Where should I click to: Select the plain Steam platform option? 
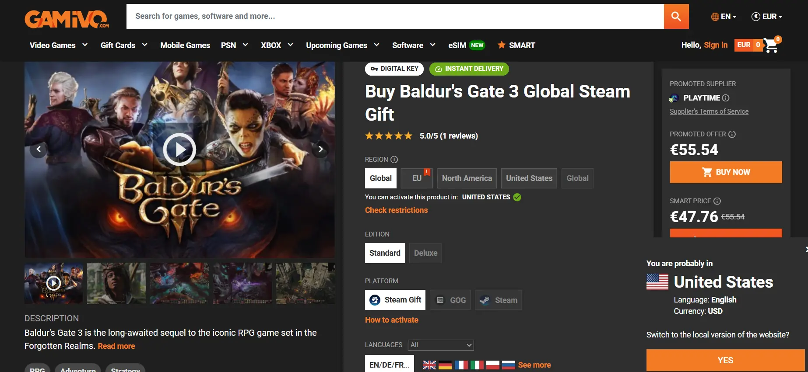499,300
